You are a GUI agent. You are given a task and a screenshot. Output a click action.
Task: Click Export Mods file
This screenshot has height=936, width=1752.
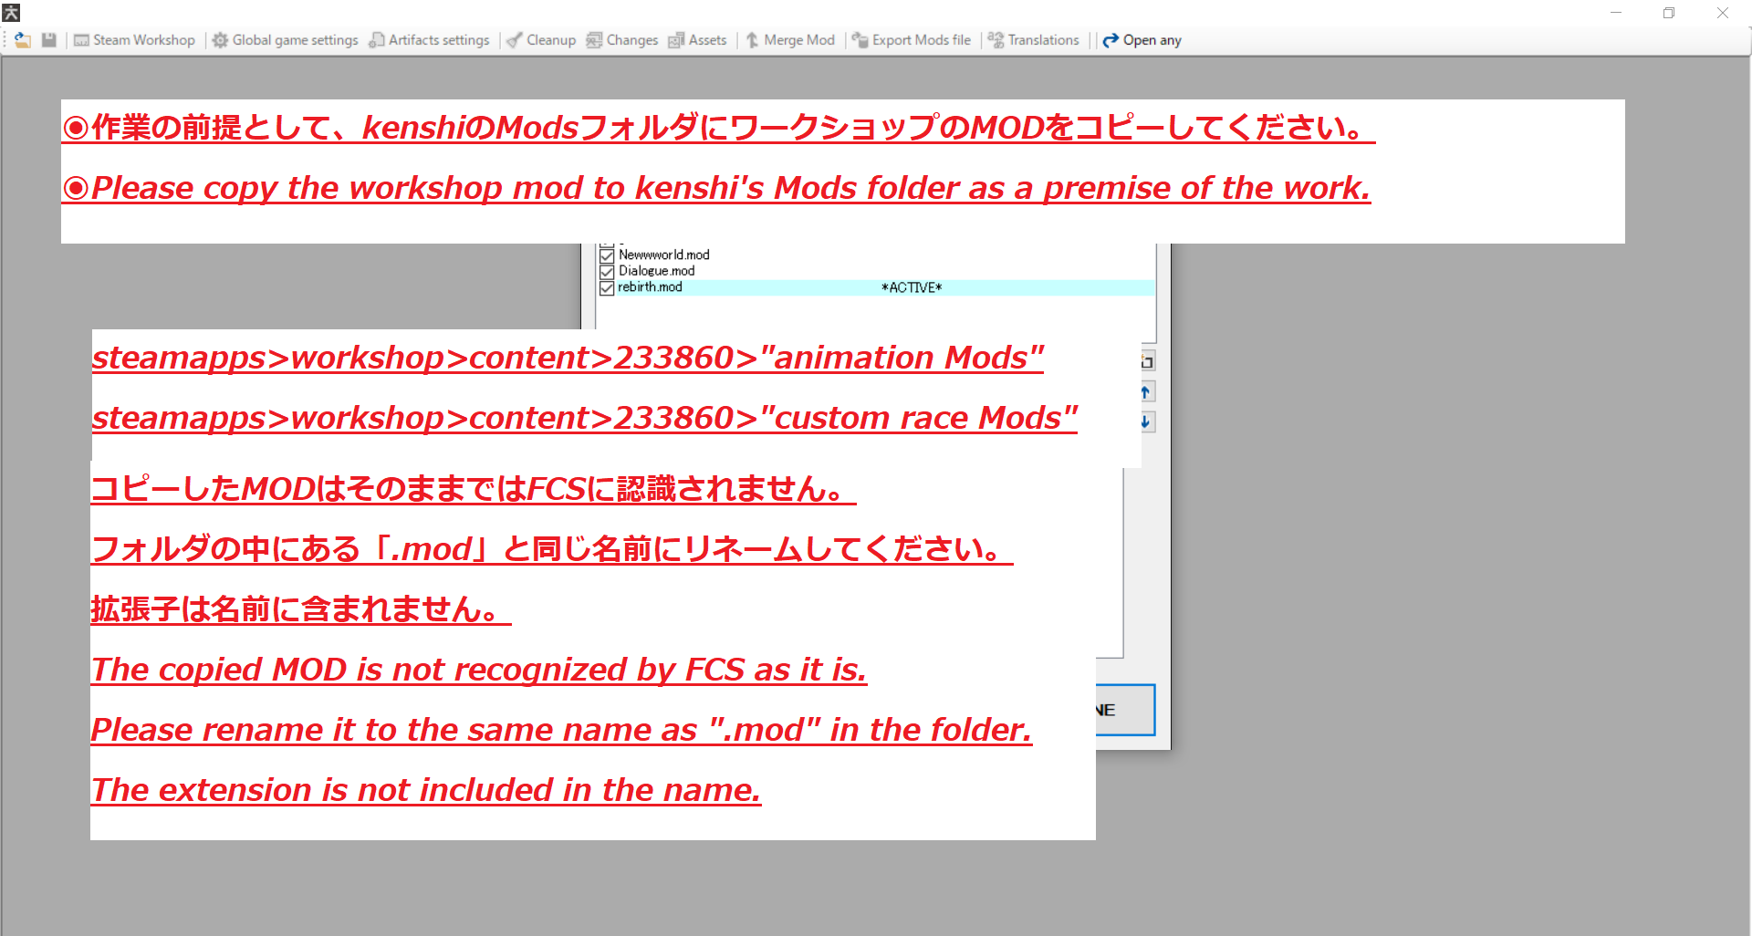[x=911, y=40]
